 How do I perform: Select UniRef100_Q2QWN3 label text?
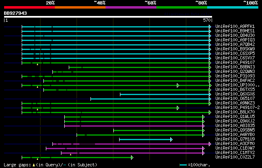pyautogui.click(x=235, y=72)
